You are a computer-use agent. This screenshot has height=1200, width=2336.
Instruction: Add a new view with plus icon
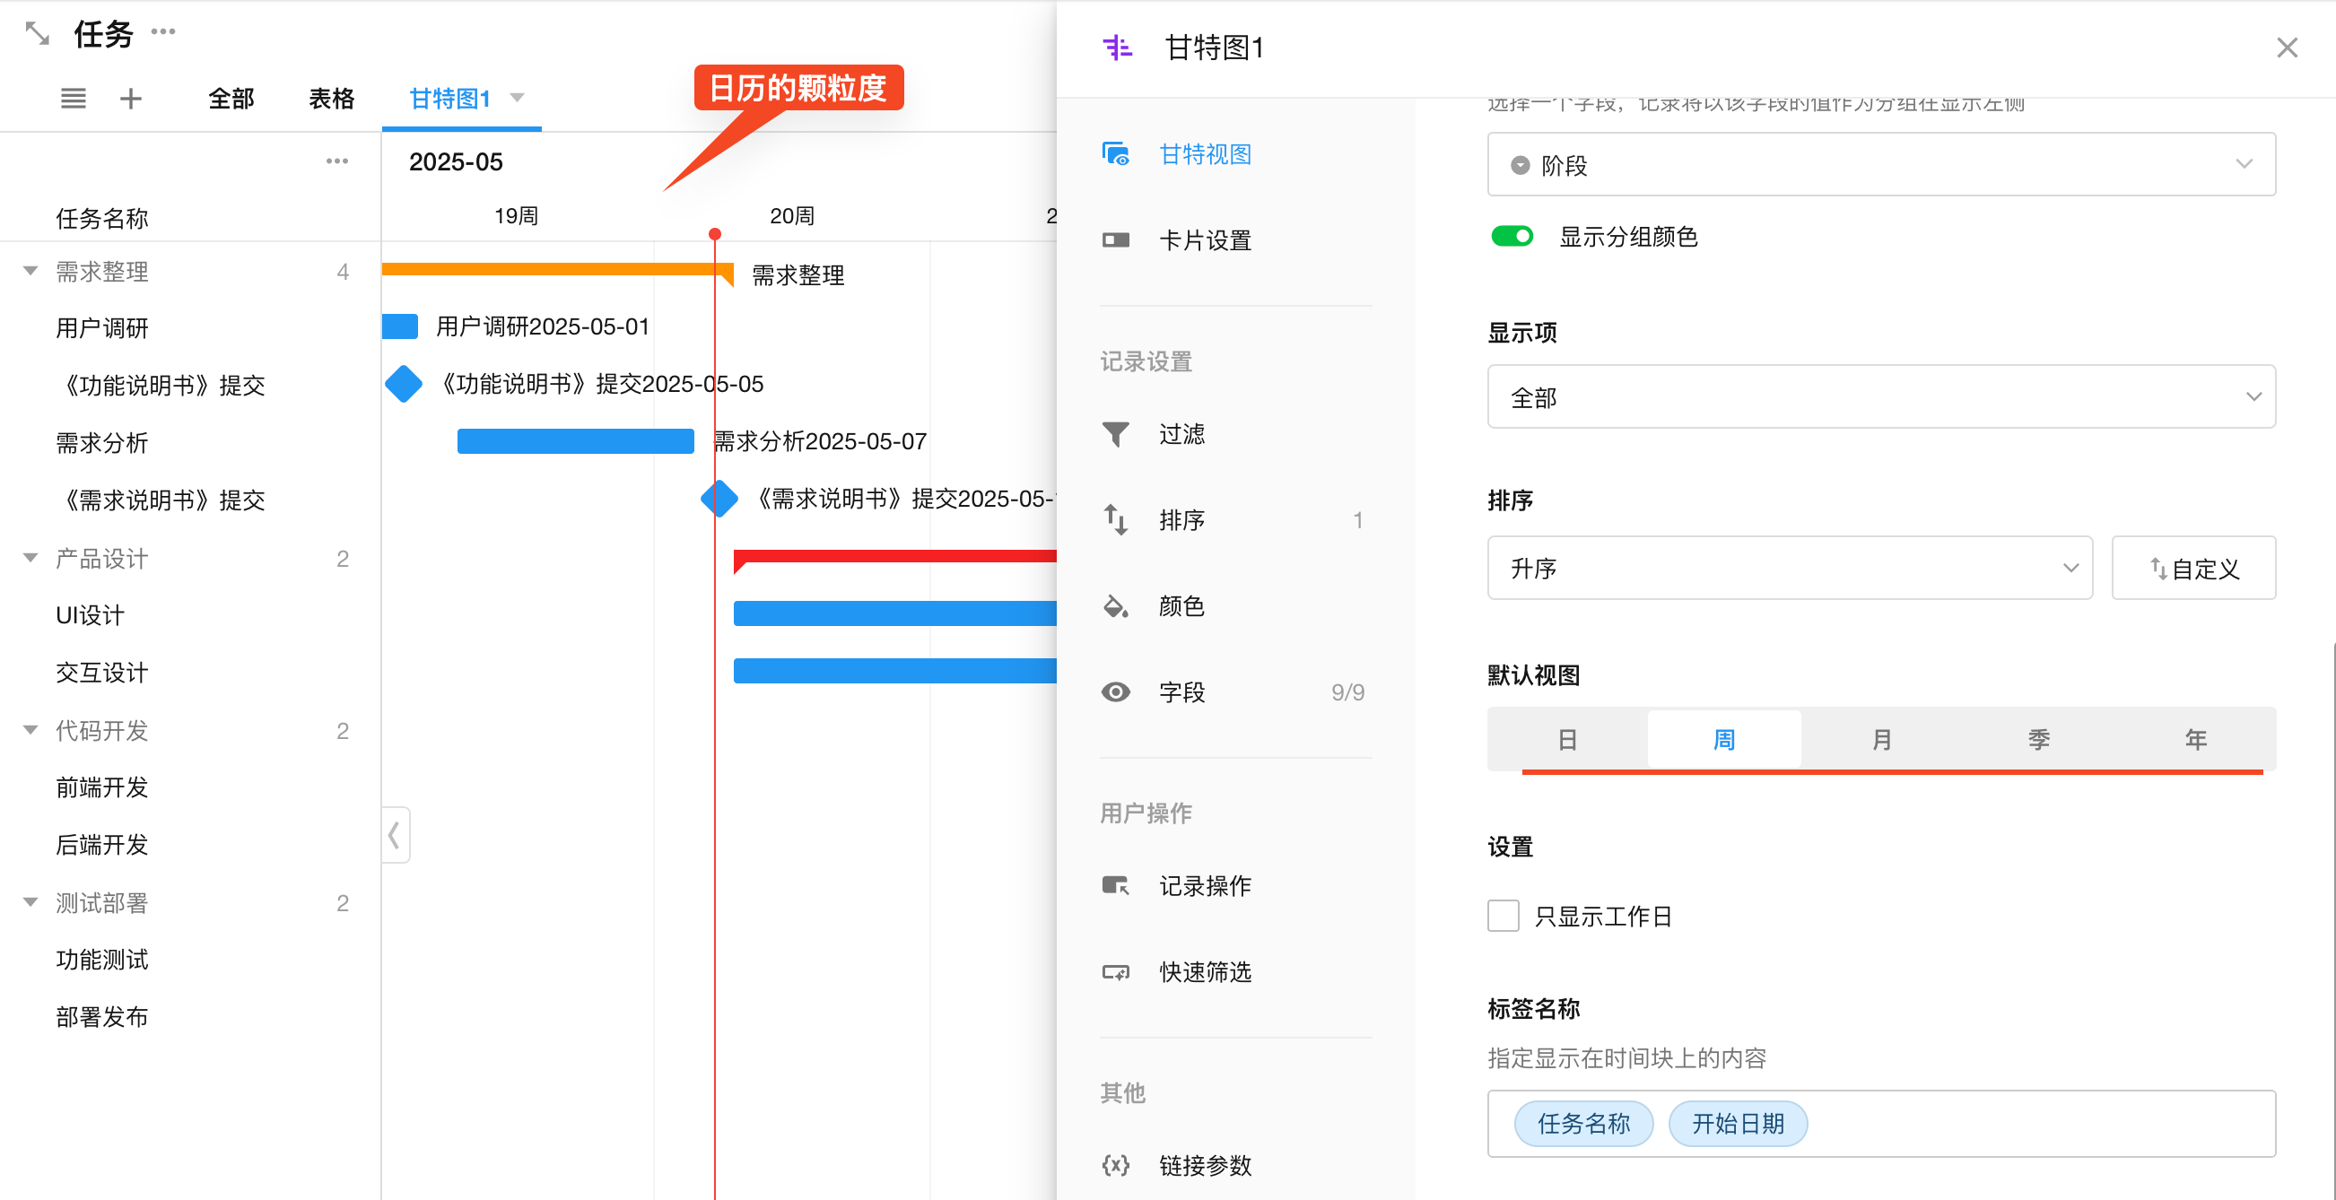[131, 99]
